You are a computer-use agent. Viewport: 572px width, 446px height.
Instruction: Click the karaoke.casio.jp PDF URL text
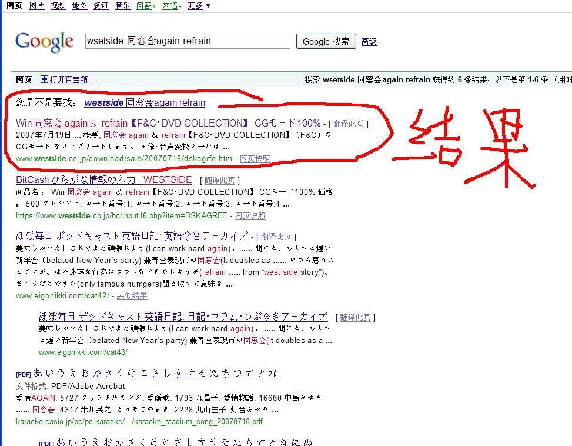[139, 421]
